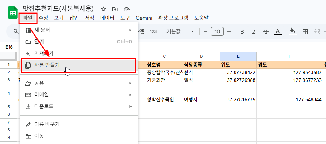Click the search magnifier in toolbar

16,31
